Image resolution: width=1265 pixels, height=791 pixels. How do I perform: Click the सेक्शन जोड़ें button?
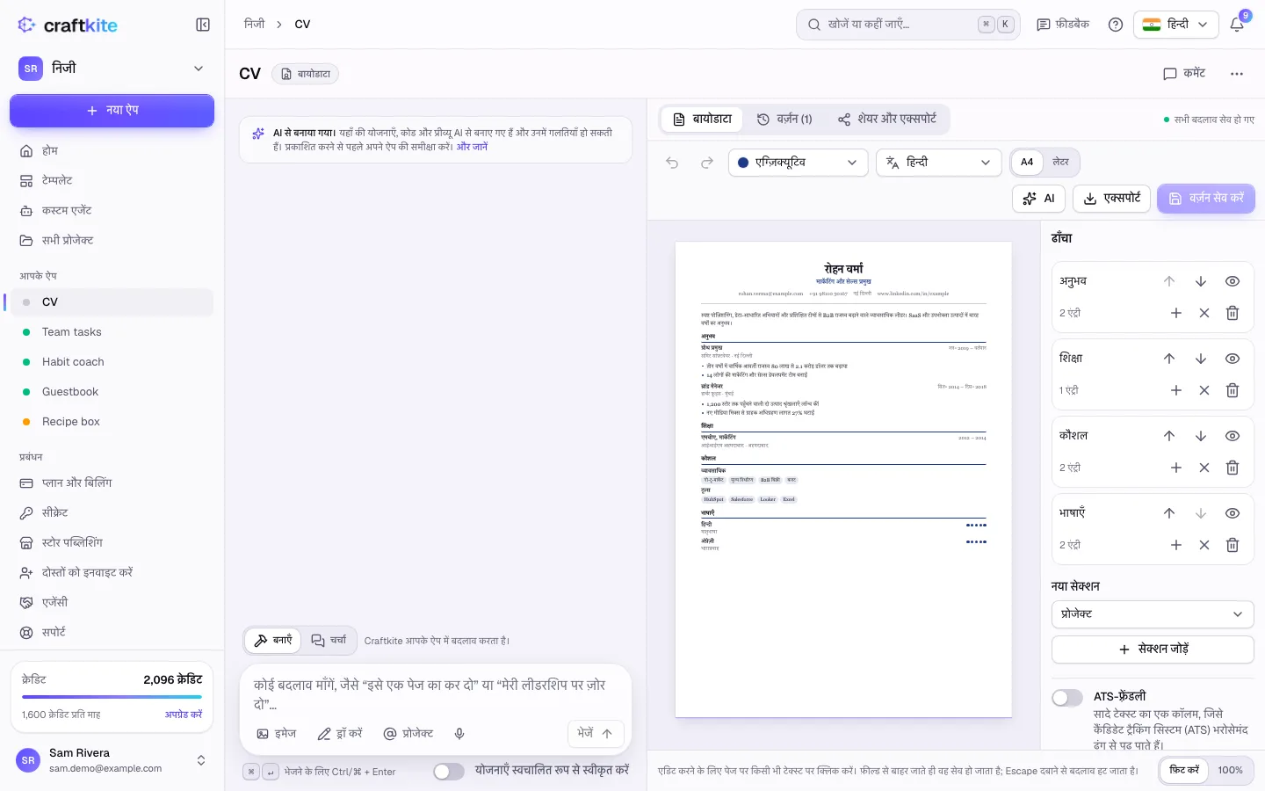(1153, 649)
